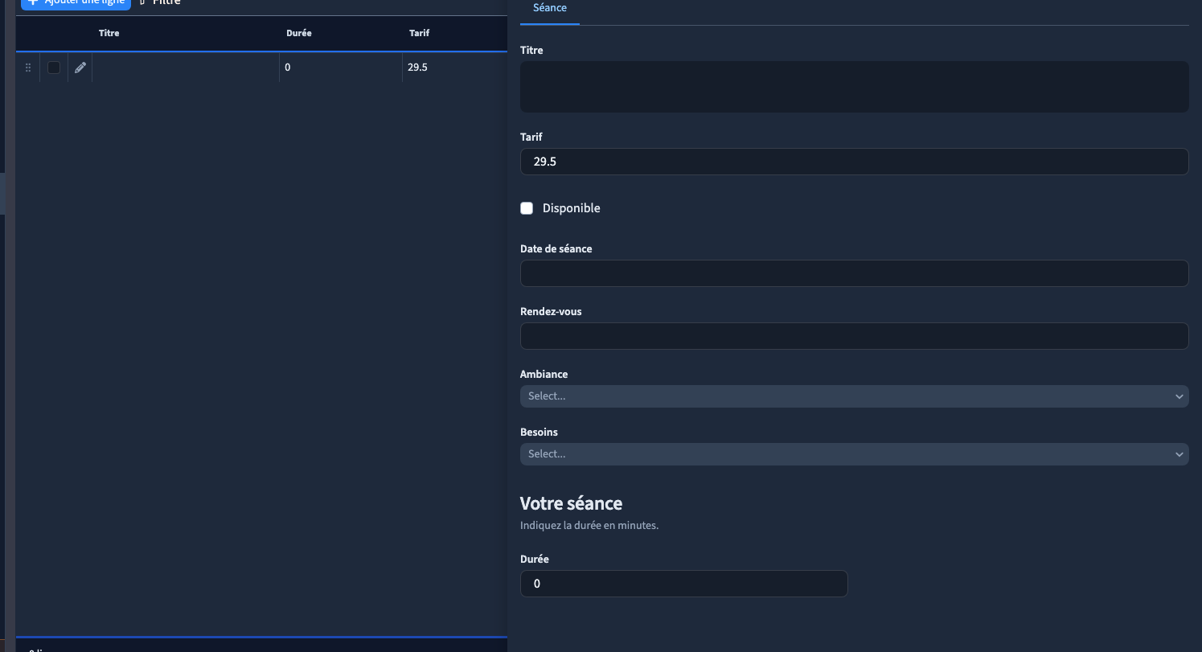Click the plus icon on Ajouter une ligne
This screenshot has width=1202, height=652.
(33, 2)
